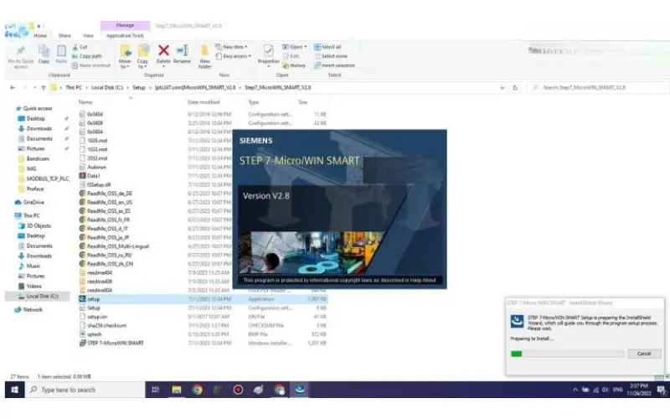Go back using the back arrow

click(x=13, y=87)
